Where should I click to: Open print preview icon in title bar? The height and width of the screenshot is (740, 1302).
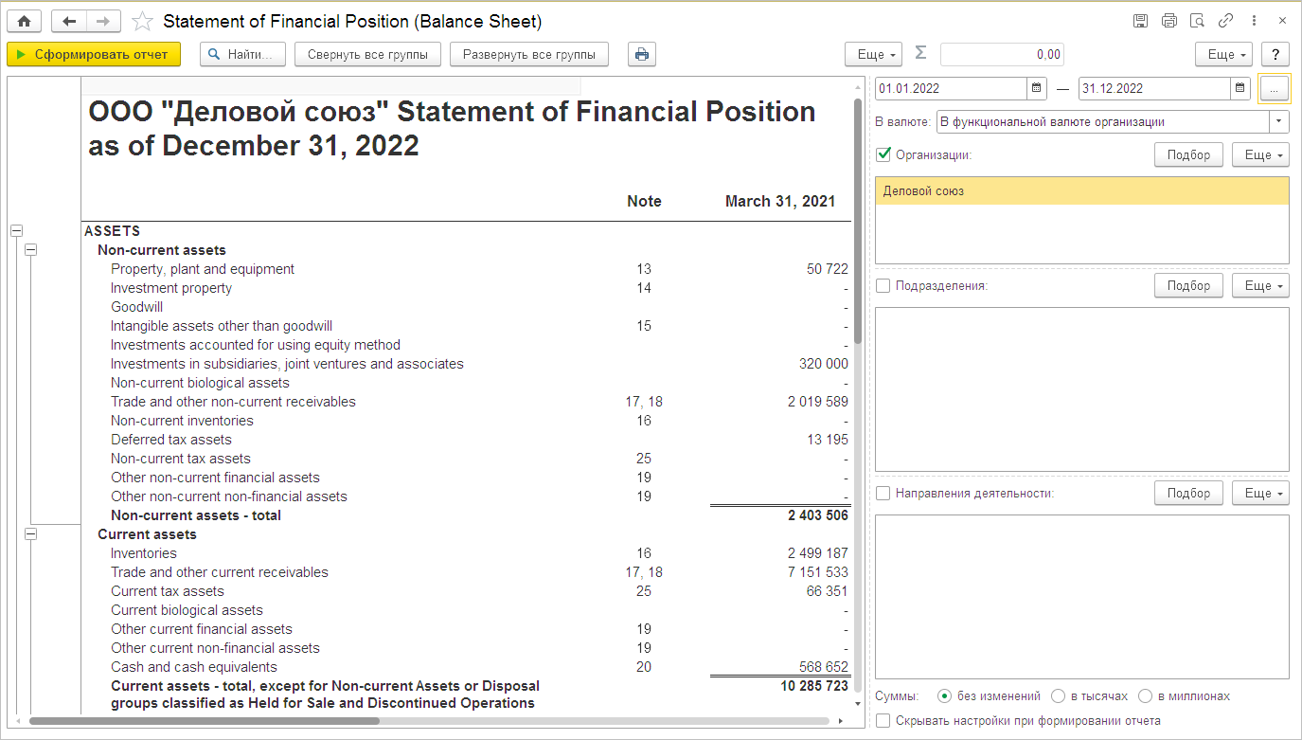coord(1197,21)
